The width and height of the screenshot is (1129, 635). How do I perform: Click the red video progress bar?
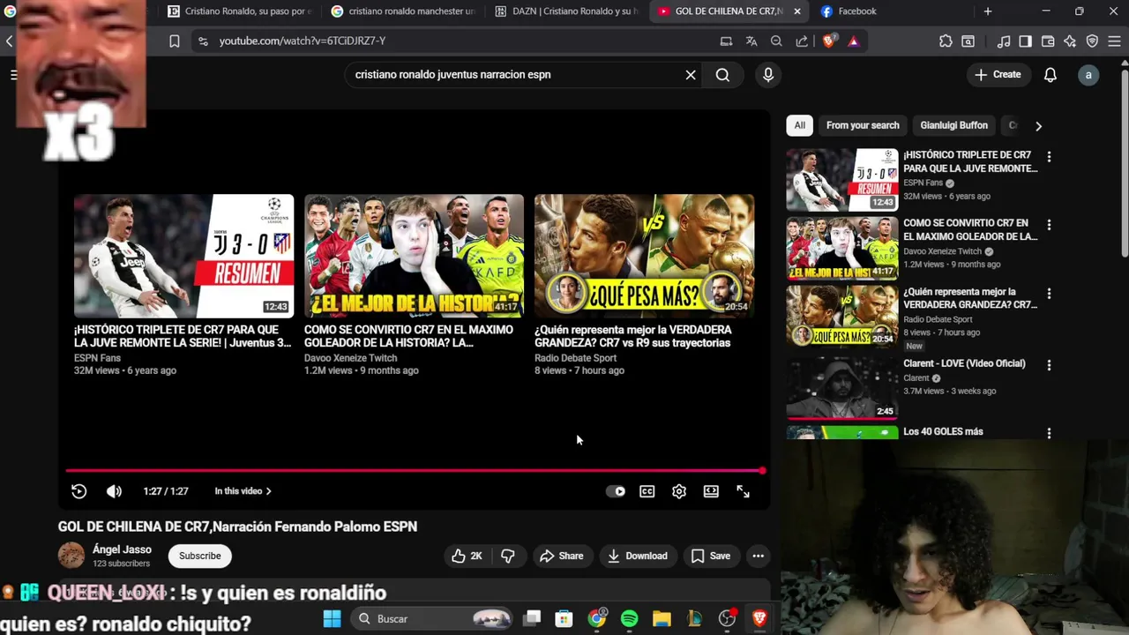point(414,471)
